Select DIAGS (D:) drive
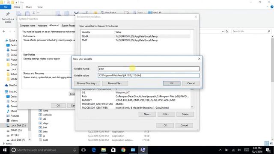 coord(14,130)
